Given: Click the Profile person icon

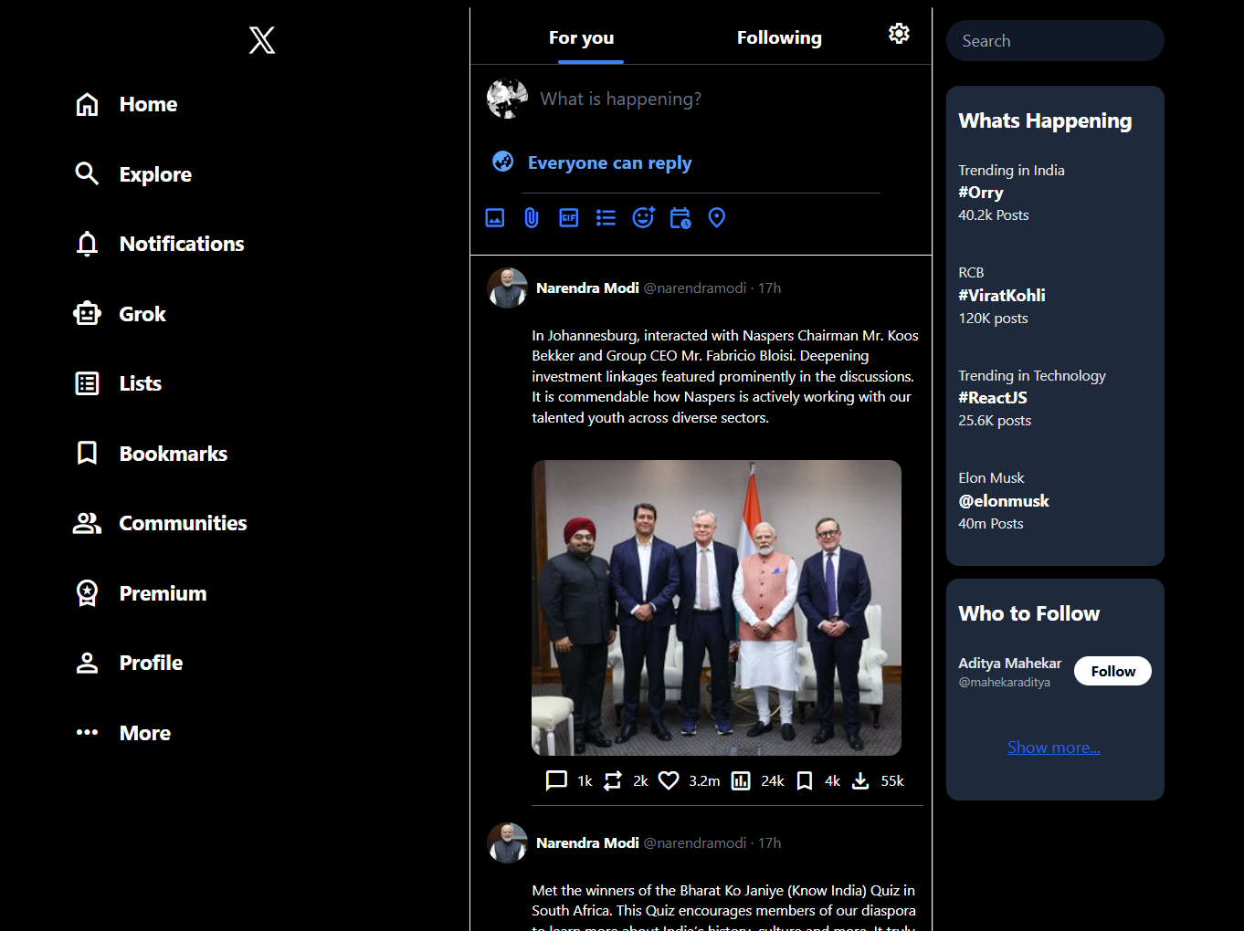Looking at the screenshot, I should 87,663.
